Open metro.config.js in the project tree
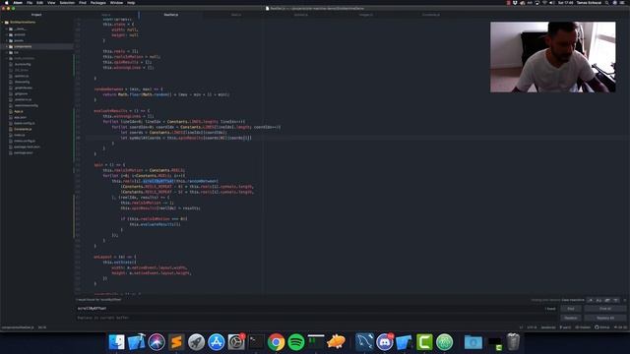Screen dimensions: 630x354 [x=24, y=141]
